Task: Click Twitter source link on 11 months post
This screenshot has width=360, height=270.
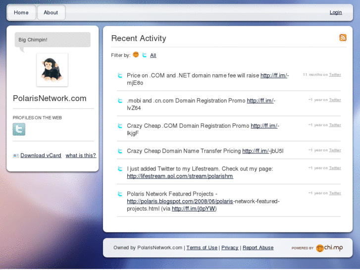Action: pyautogui.click(x=335, y=75)
